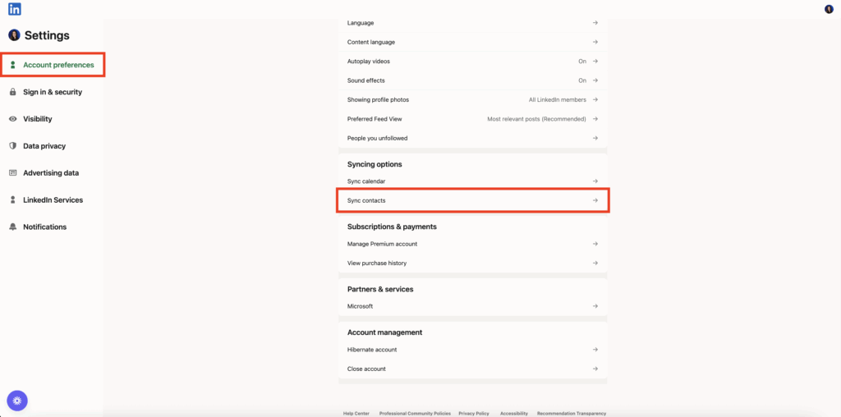Select Account preferences in the sidebar
The height and width of the screenshot is (417, 841).
coord(58,65)
